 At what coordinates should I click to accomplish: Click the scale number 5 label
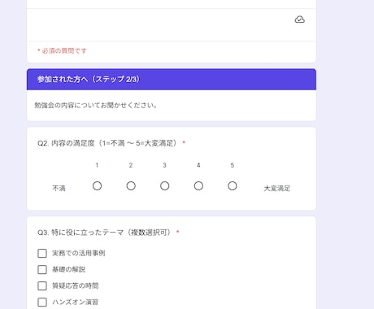[x=233, y=165]
